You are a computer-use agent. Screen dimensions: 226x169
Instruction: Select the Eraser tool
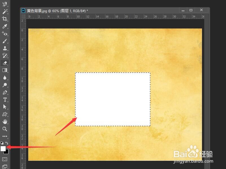[5, 63]
